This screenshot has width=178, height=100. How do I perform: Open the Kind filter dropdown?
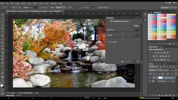(x=153, y=67)
